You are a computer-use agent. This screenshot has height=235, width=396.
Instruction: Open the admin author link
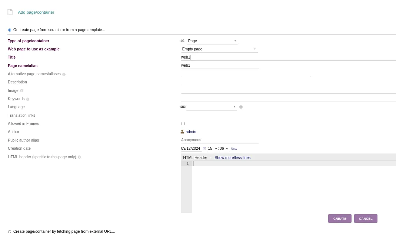(x=191, y=132)
